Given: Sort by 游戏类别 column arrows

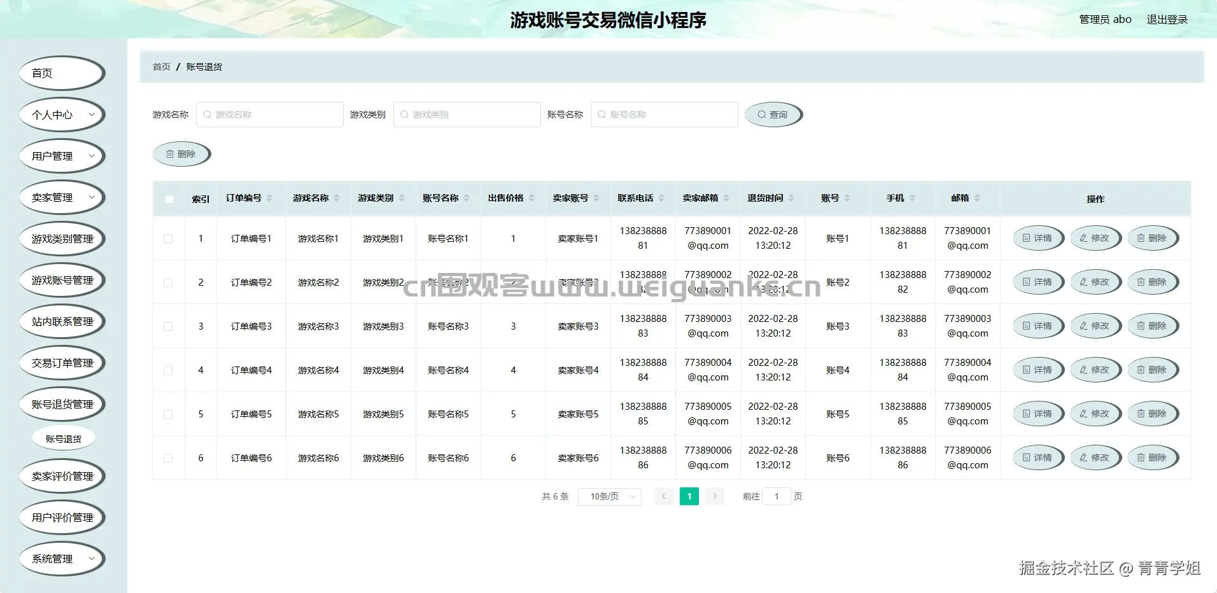Looking at the screenshot, I should tap(402, 198).
